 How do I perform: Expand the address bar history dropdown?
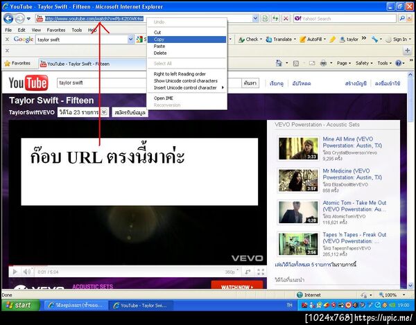click(x=255, y=19)
